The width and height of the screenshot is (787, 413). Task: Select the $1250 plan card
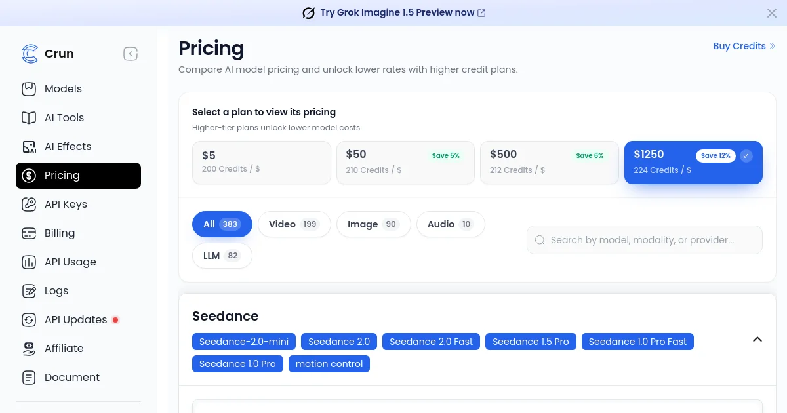[693, 162]
